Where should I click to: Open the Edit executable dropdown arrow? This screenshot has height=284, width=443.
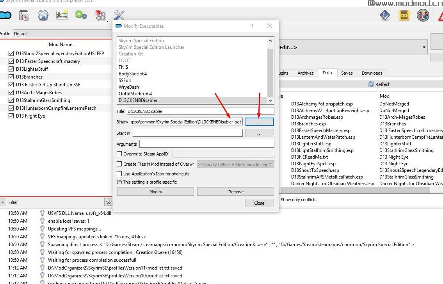[x=424, y=47]
